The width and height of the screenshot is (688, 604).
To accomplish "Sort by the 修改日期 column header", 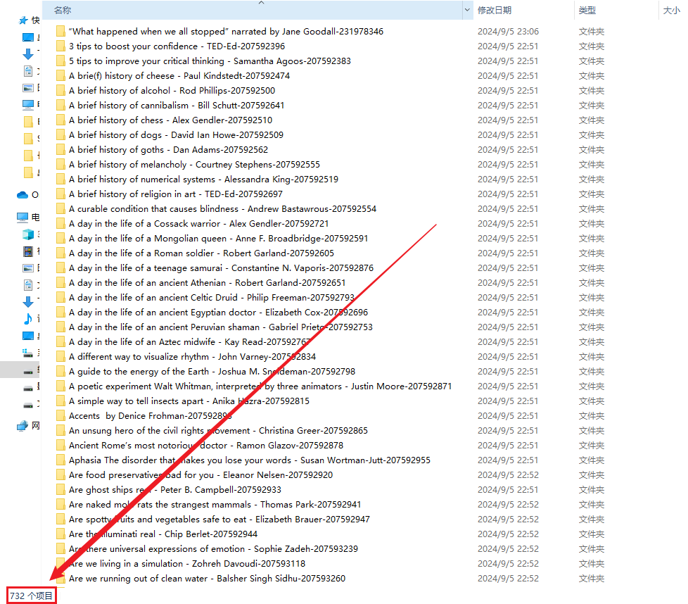I will point(495,10).
